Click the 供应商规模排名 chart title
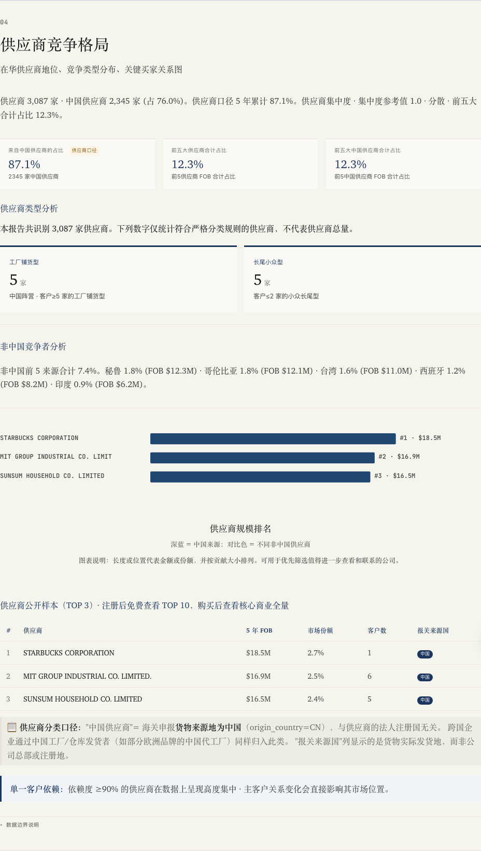 (x=240, y=529)
